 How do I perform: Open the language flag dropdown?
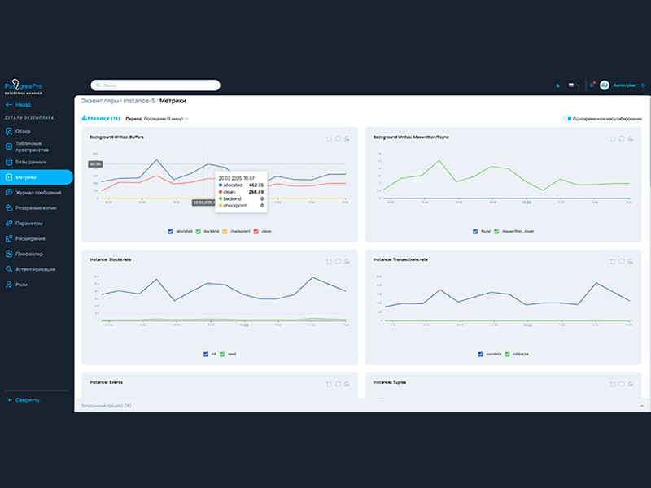click(x=574, y=85)
